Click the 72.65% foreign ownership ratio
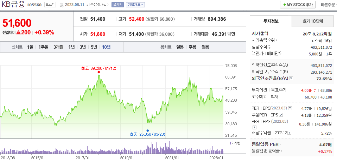 pos(324,79)
